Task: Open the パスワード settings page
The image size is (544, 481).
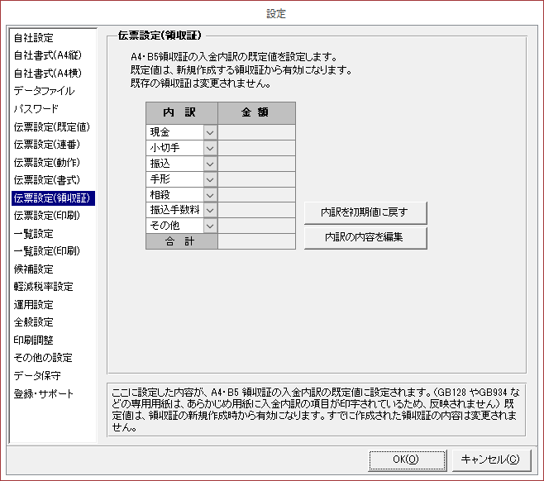Action: 36,109
